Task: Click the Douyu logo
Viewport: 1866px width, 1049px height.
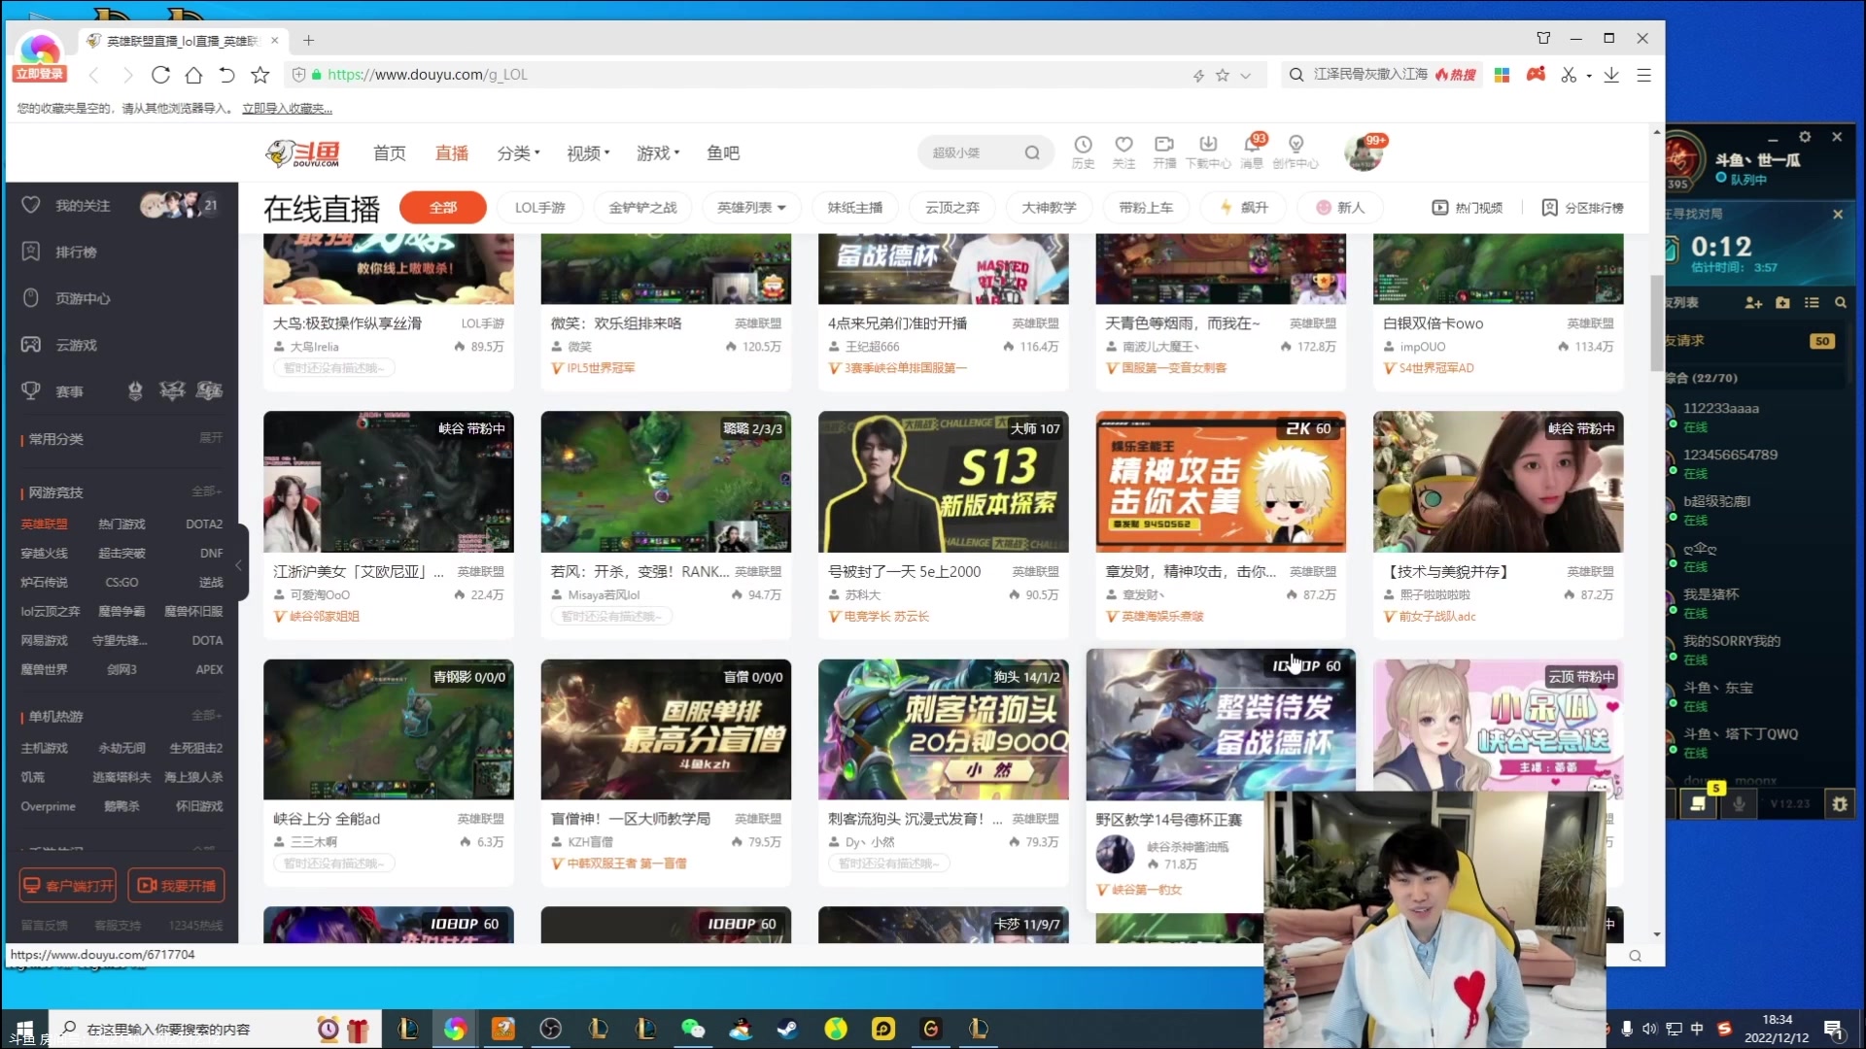Action: 303,153
